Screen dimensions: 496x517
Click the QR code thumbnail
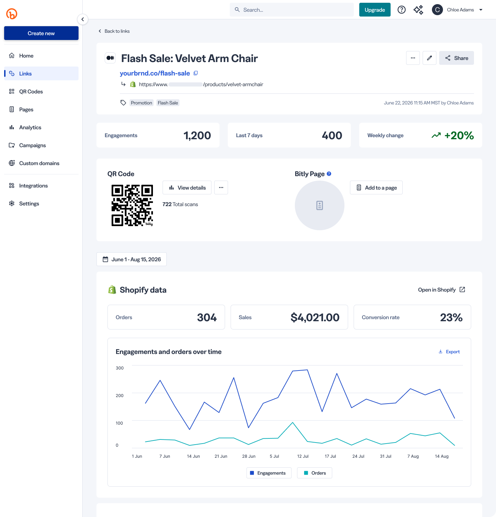click(x=132, y=205)
